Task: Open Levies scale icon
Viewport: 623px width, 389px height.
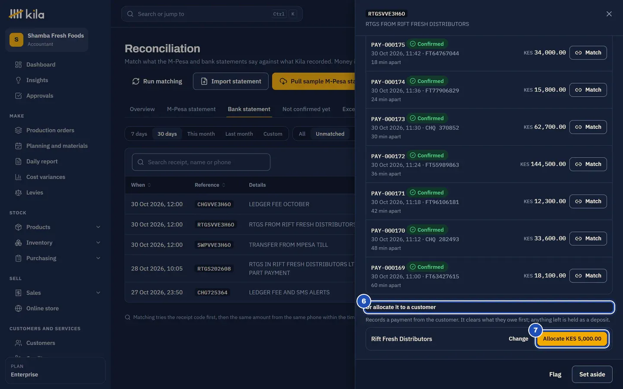Action: [18, 193]
